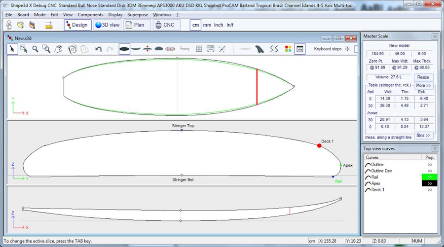The height and width of the screenshot is (247, 444).
Task: Toggle the outline top view icon
Action: tap(124, 49)
